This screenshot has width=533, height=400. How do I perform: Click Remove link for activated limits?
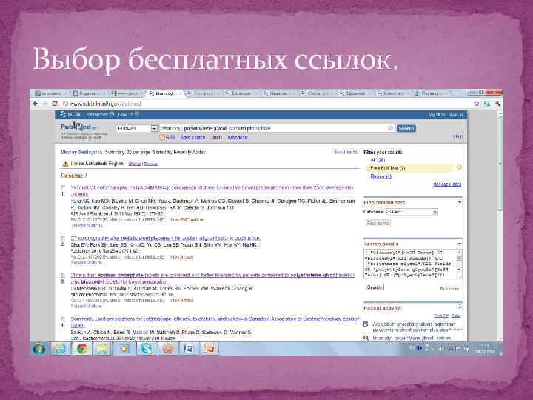[150, 164]
